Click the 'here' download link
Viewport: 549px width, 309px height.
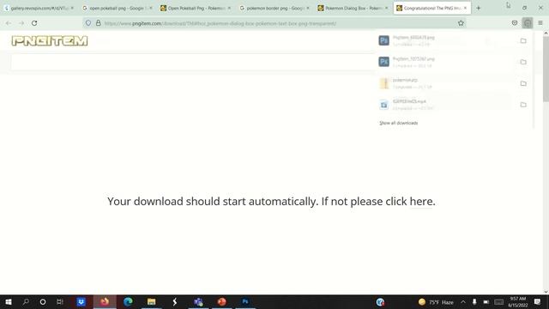(421, 202)
